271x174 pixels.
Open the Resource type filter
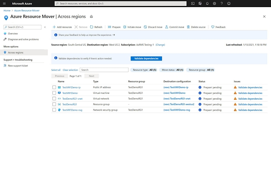pyautogui.click(x=144, y=70)
